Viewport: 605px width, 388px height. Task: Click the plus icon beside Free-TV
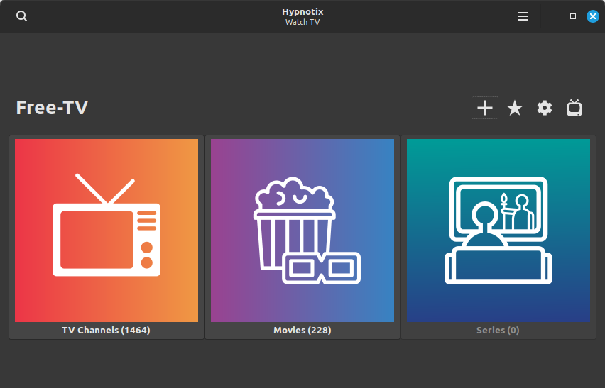[485, 108]
